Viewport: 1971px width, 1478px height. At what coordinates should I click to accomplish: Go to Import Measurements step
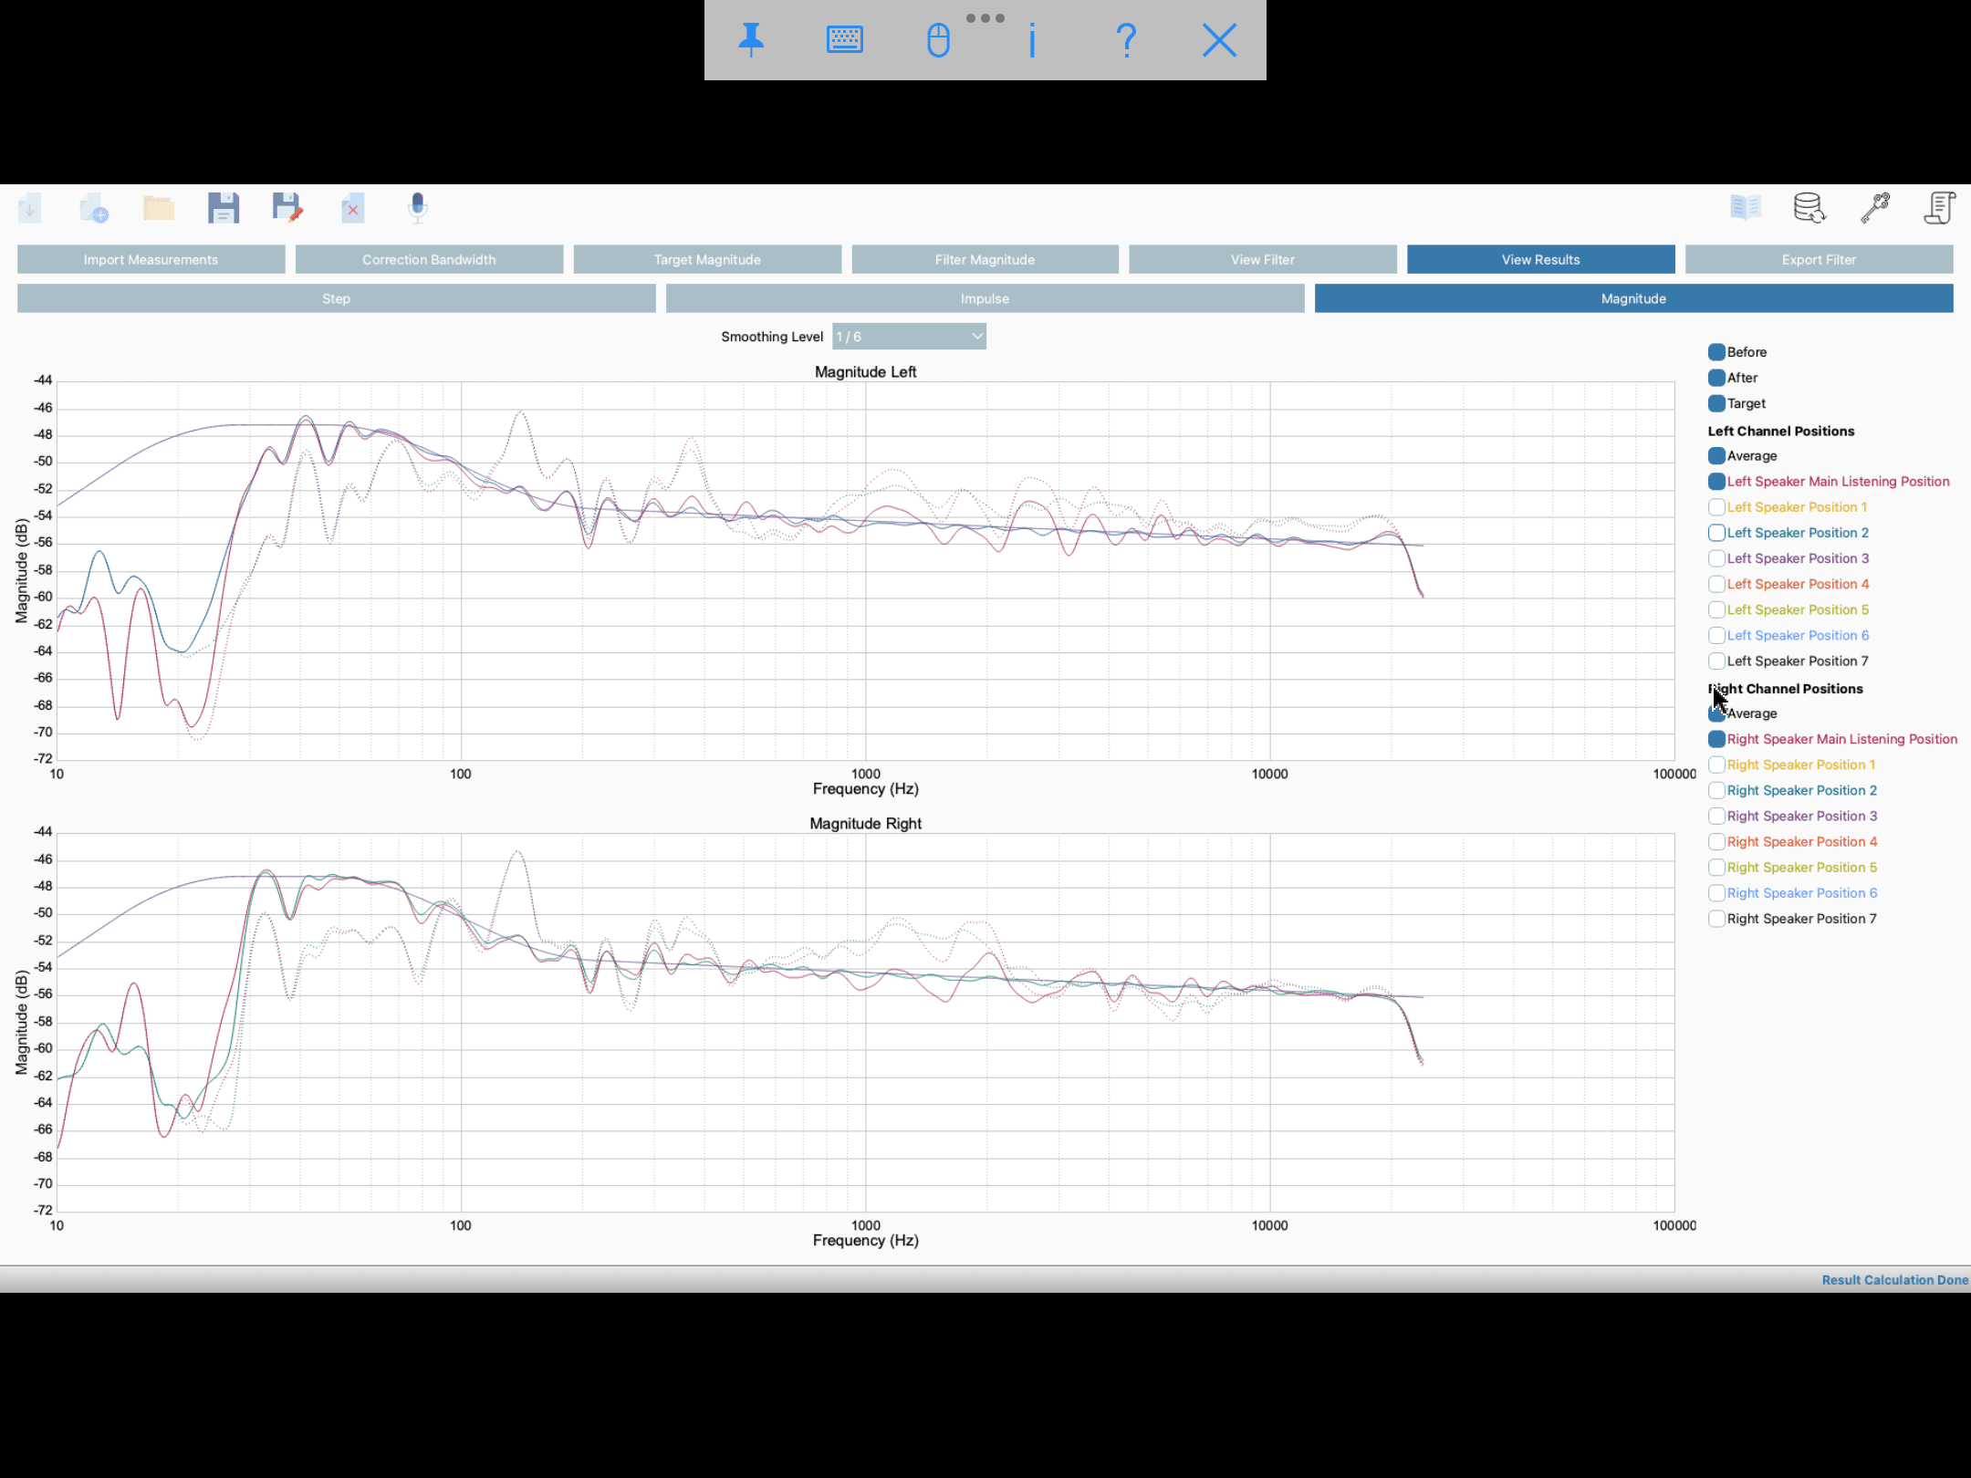tap(151, 260)
